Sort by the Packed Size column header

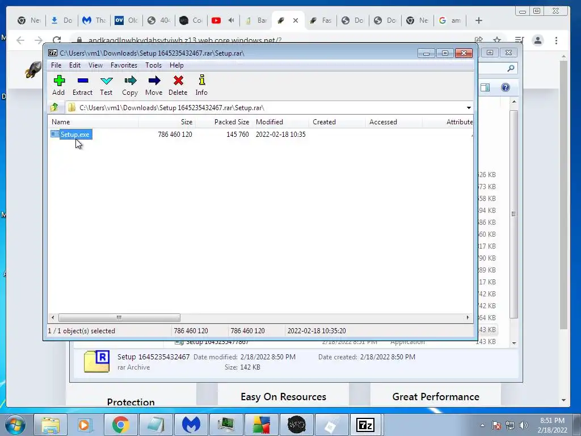pyautogui.click(x=224, y=122)
